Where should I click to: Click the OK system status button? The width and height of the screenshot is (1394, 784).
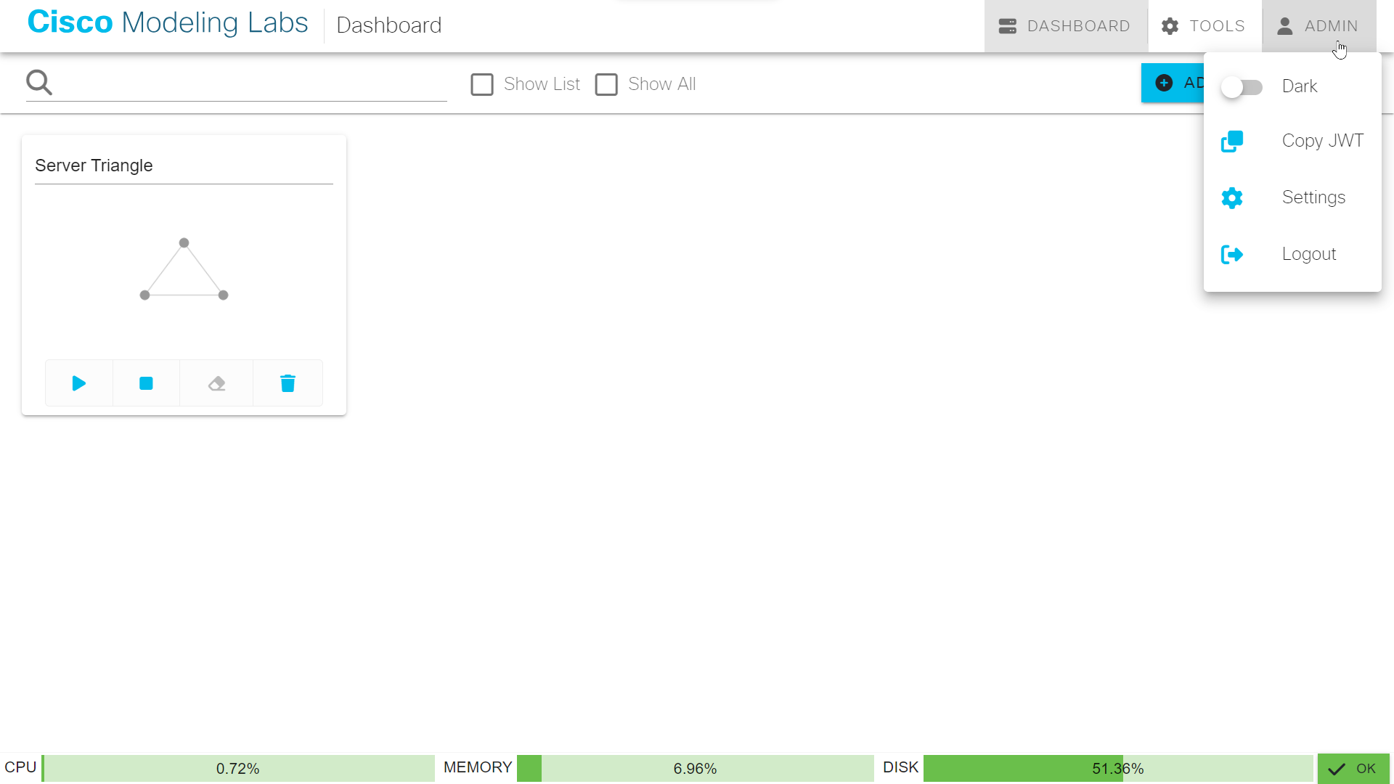(x=1353, y=769)
